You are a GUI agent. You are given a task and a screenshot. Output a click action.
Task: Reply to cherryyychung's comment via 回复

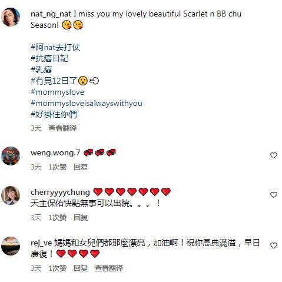[81, 218]
